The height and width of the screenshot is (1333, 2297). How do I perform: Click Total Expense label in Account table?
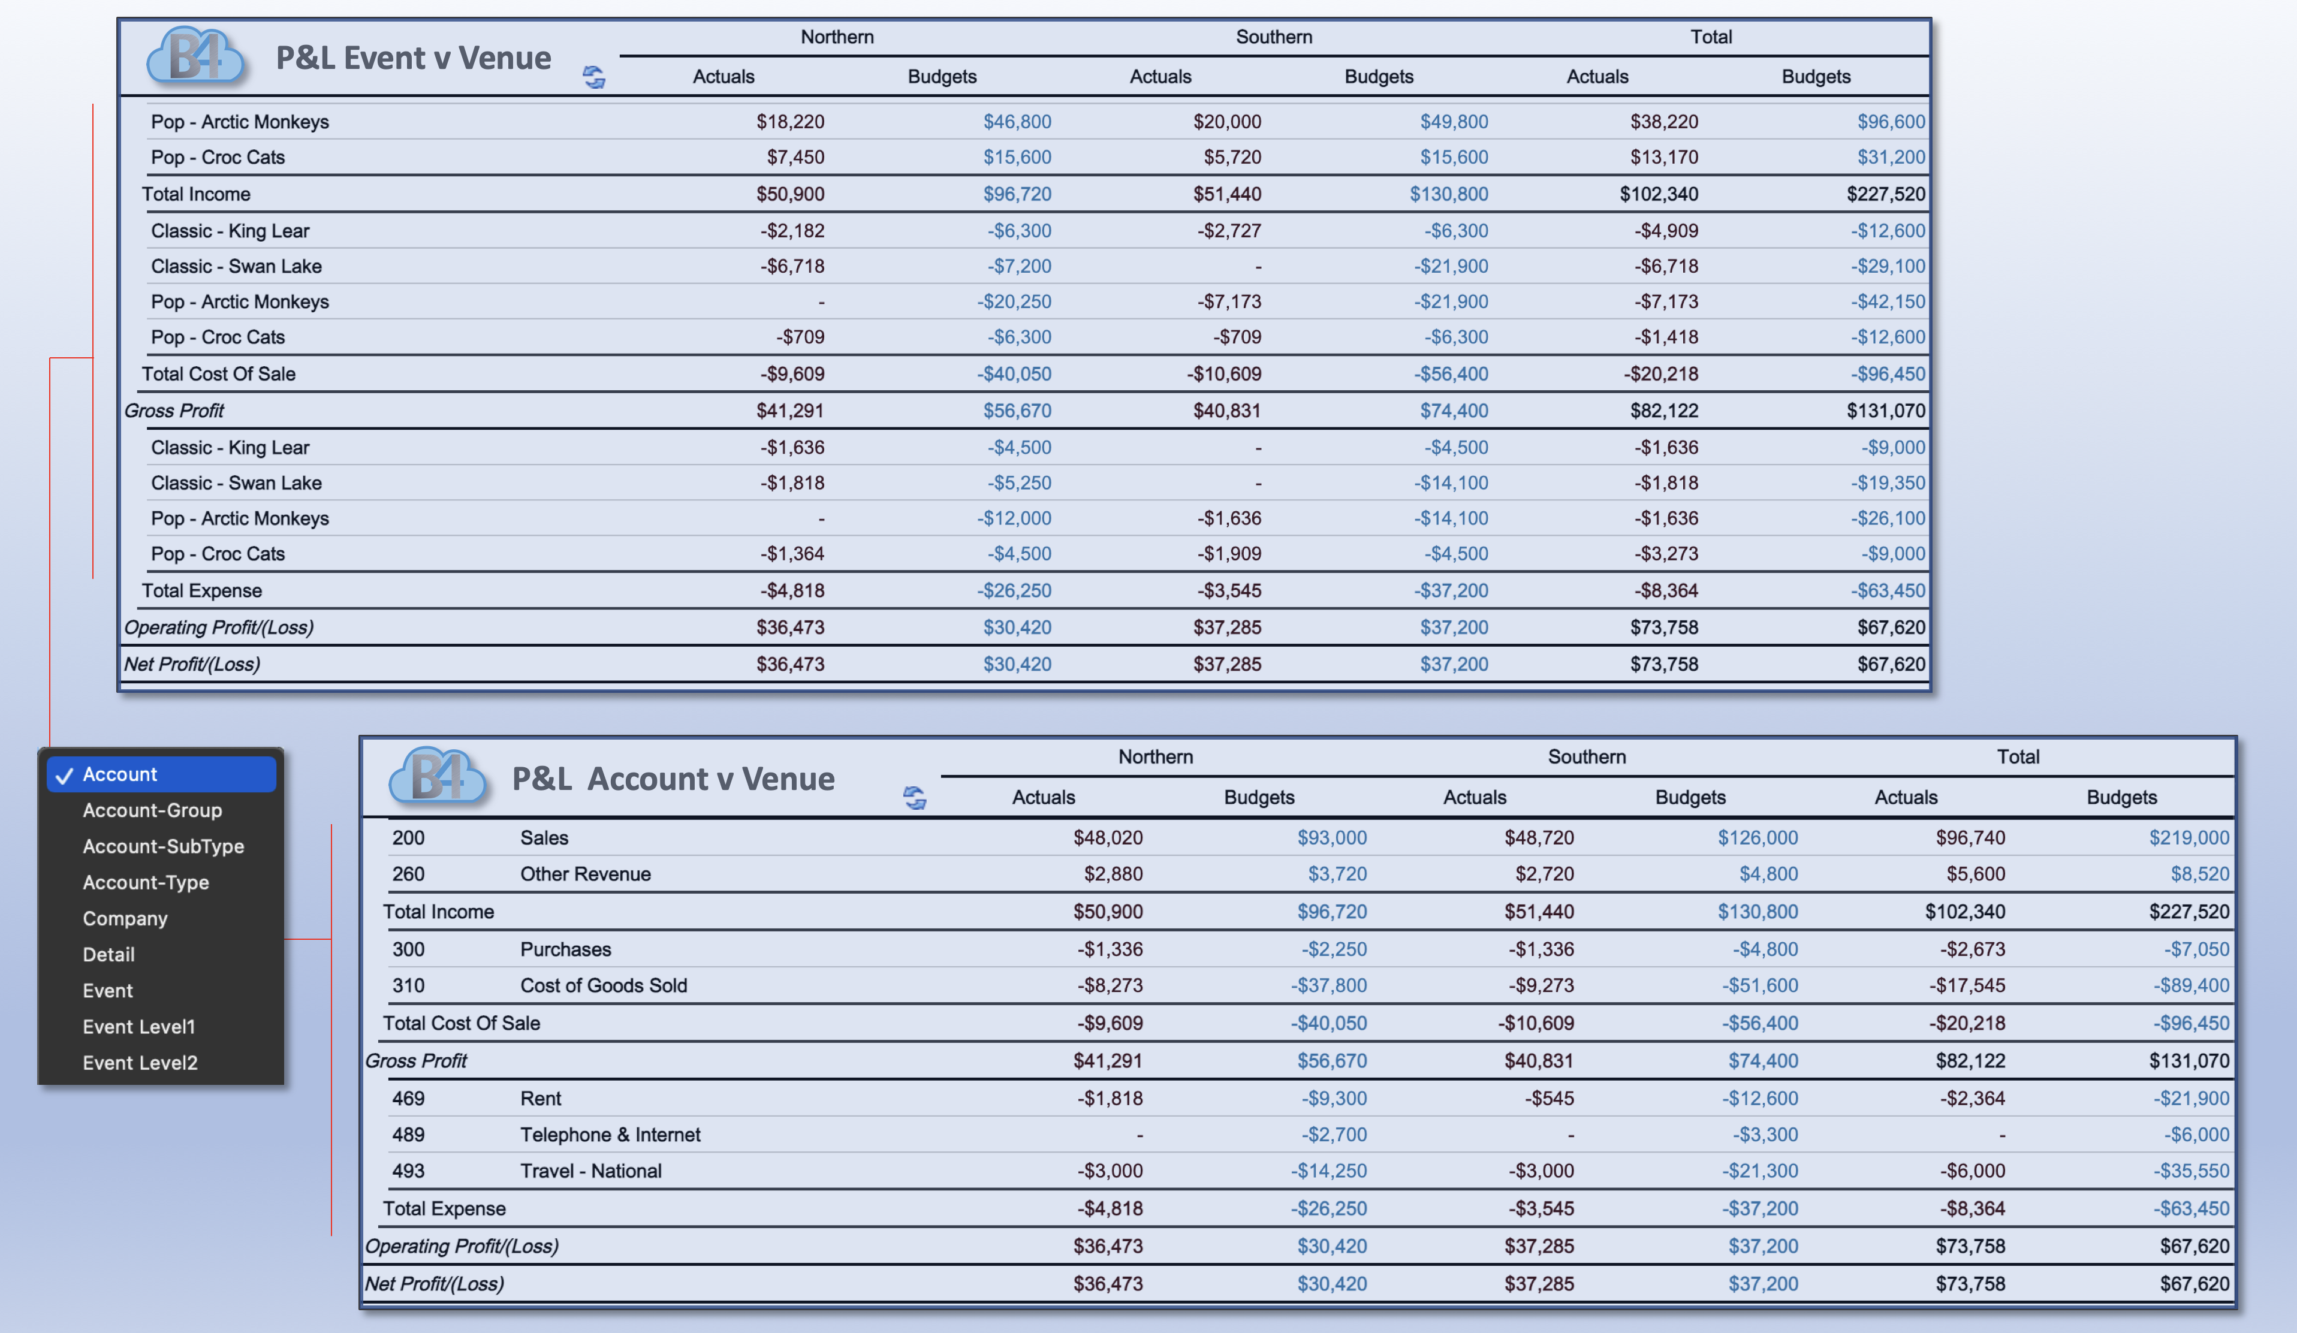(444, 1208)
